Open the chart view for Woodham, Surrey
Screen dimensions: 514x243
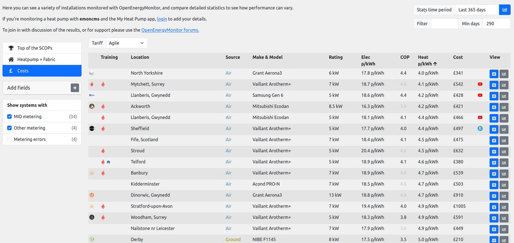click(x=504, y=218)
